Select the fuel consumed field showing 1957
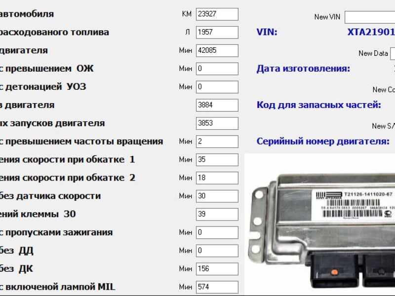The image size is (395, 296). 217,33
